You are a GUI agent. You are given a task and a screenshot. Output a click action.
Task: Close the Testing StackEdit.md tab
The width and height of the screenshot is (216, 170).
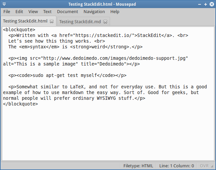(x=105, y=22)
